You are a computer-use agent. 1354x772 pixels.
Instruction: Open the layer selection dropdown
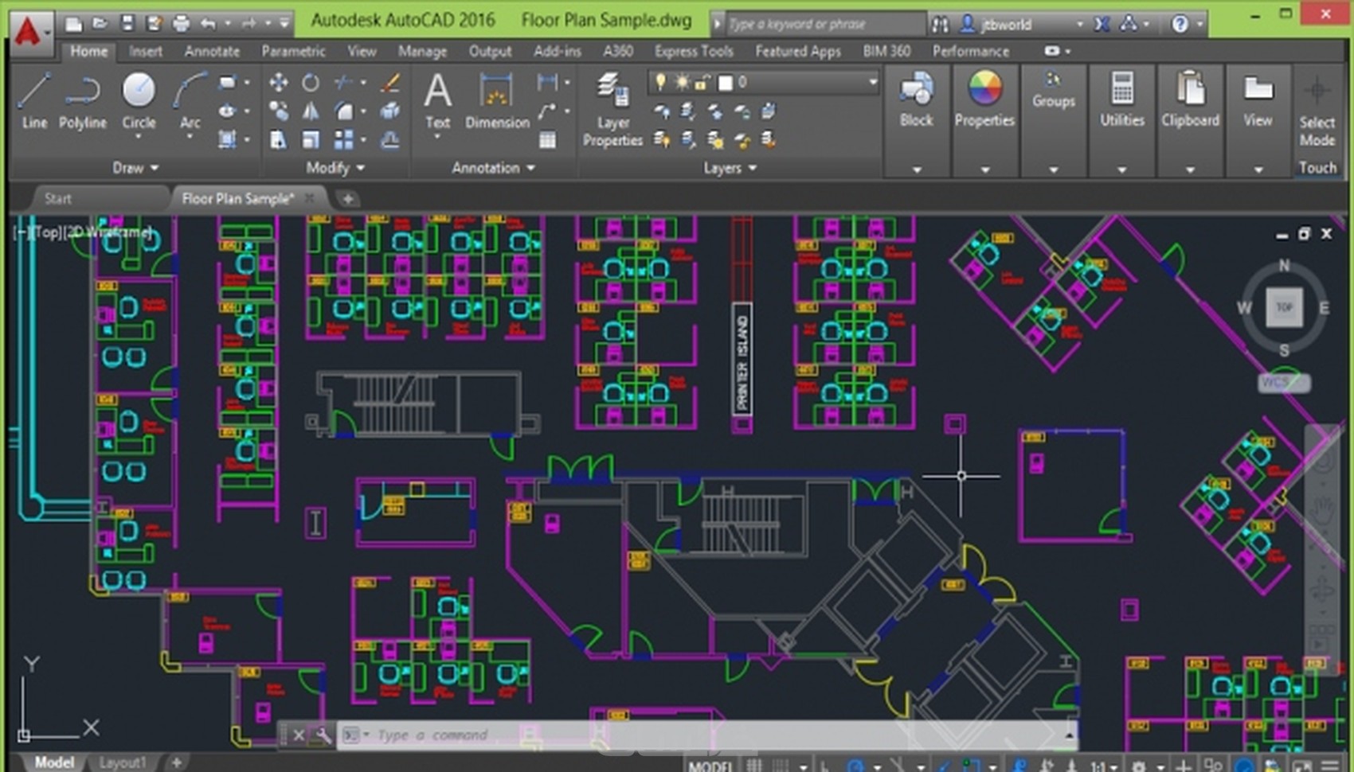tap(872, 82)
